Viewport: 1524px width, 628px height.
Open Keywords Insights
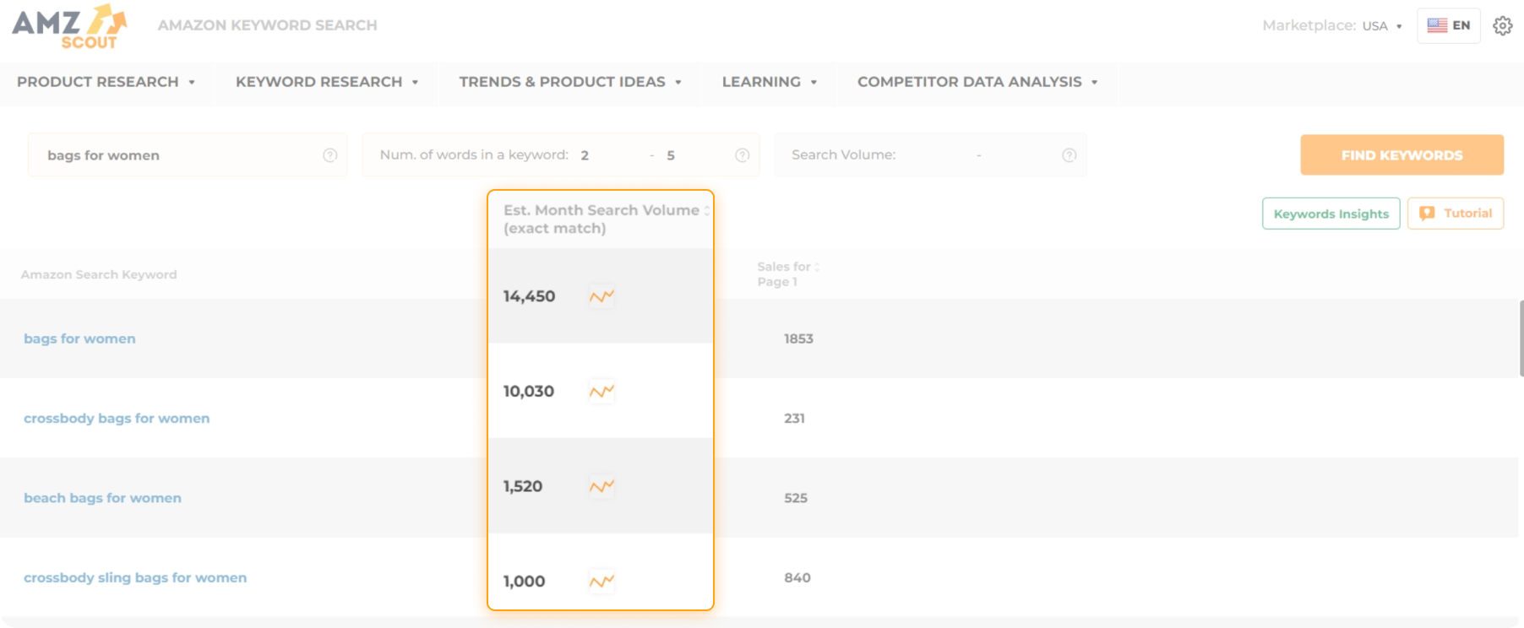[x=1331, y=214]
